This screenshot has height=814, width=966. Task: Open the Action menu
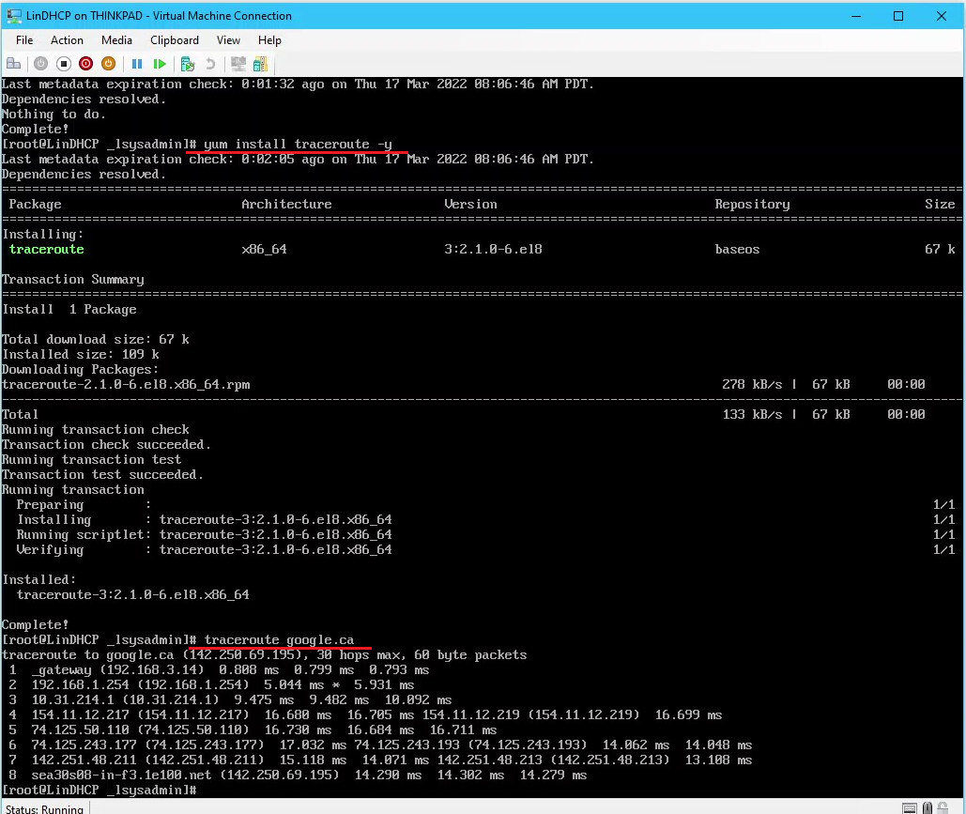click(67, 40)
